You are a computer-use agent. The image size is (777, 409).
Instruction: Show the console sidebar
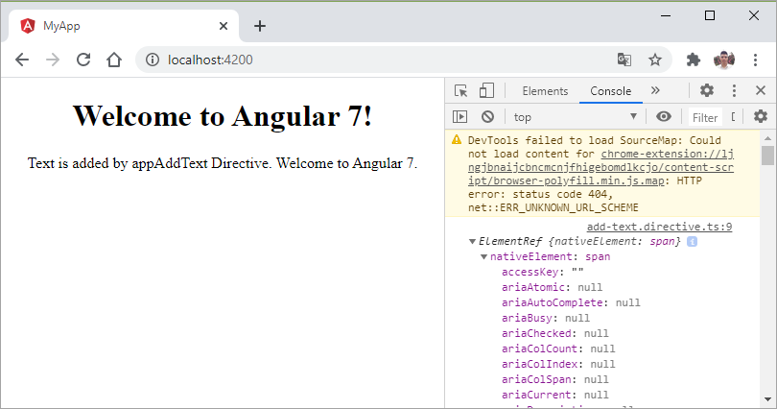(x=459, y=116)
